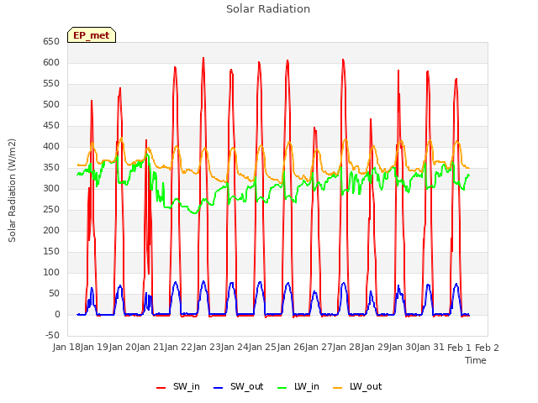Click the EP_met annotation label
Screen dimensions: 538x403
click(92, 35)
